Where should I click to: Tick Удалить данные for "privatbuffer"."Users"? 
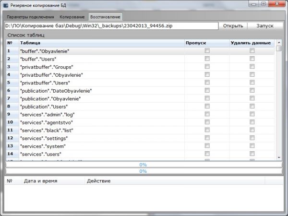coord(252,82)
